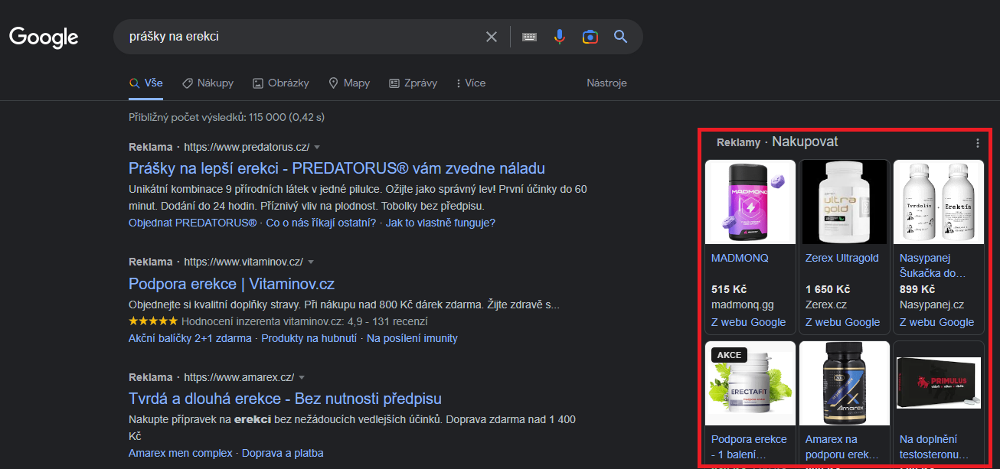1000x469 pixels.
Task: Open the on-screen keyboard icon
Action: 529,37
